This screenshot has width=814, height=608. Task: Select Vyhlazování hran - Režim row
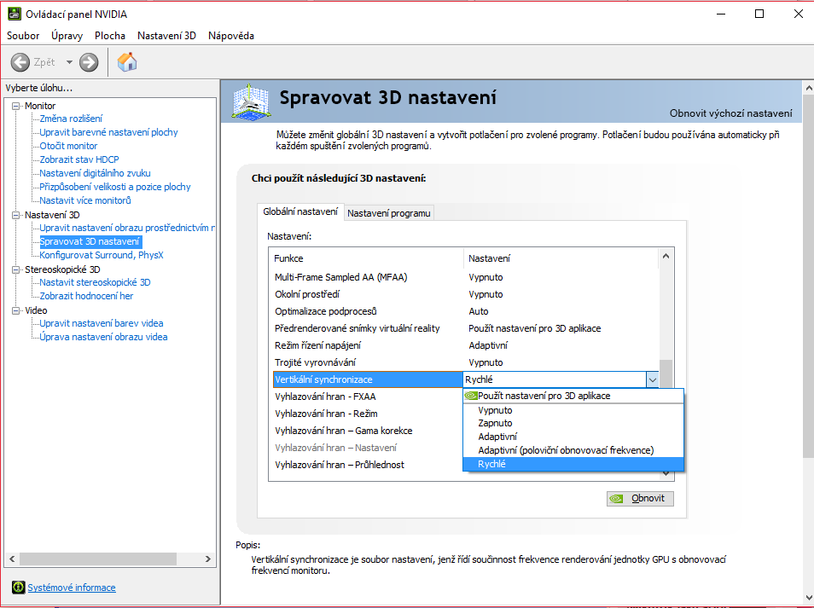click(x=368, y=414)
